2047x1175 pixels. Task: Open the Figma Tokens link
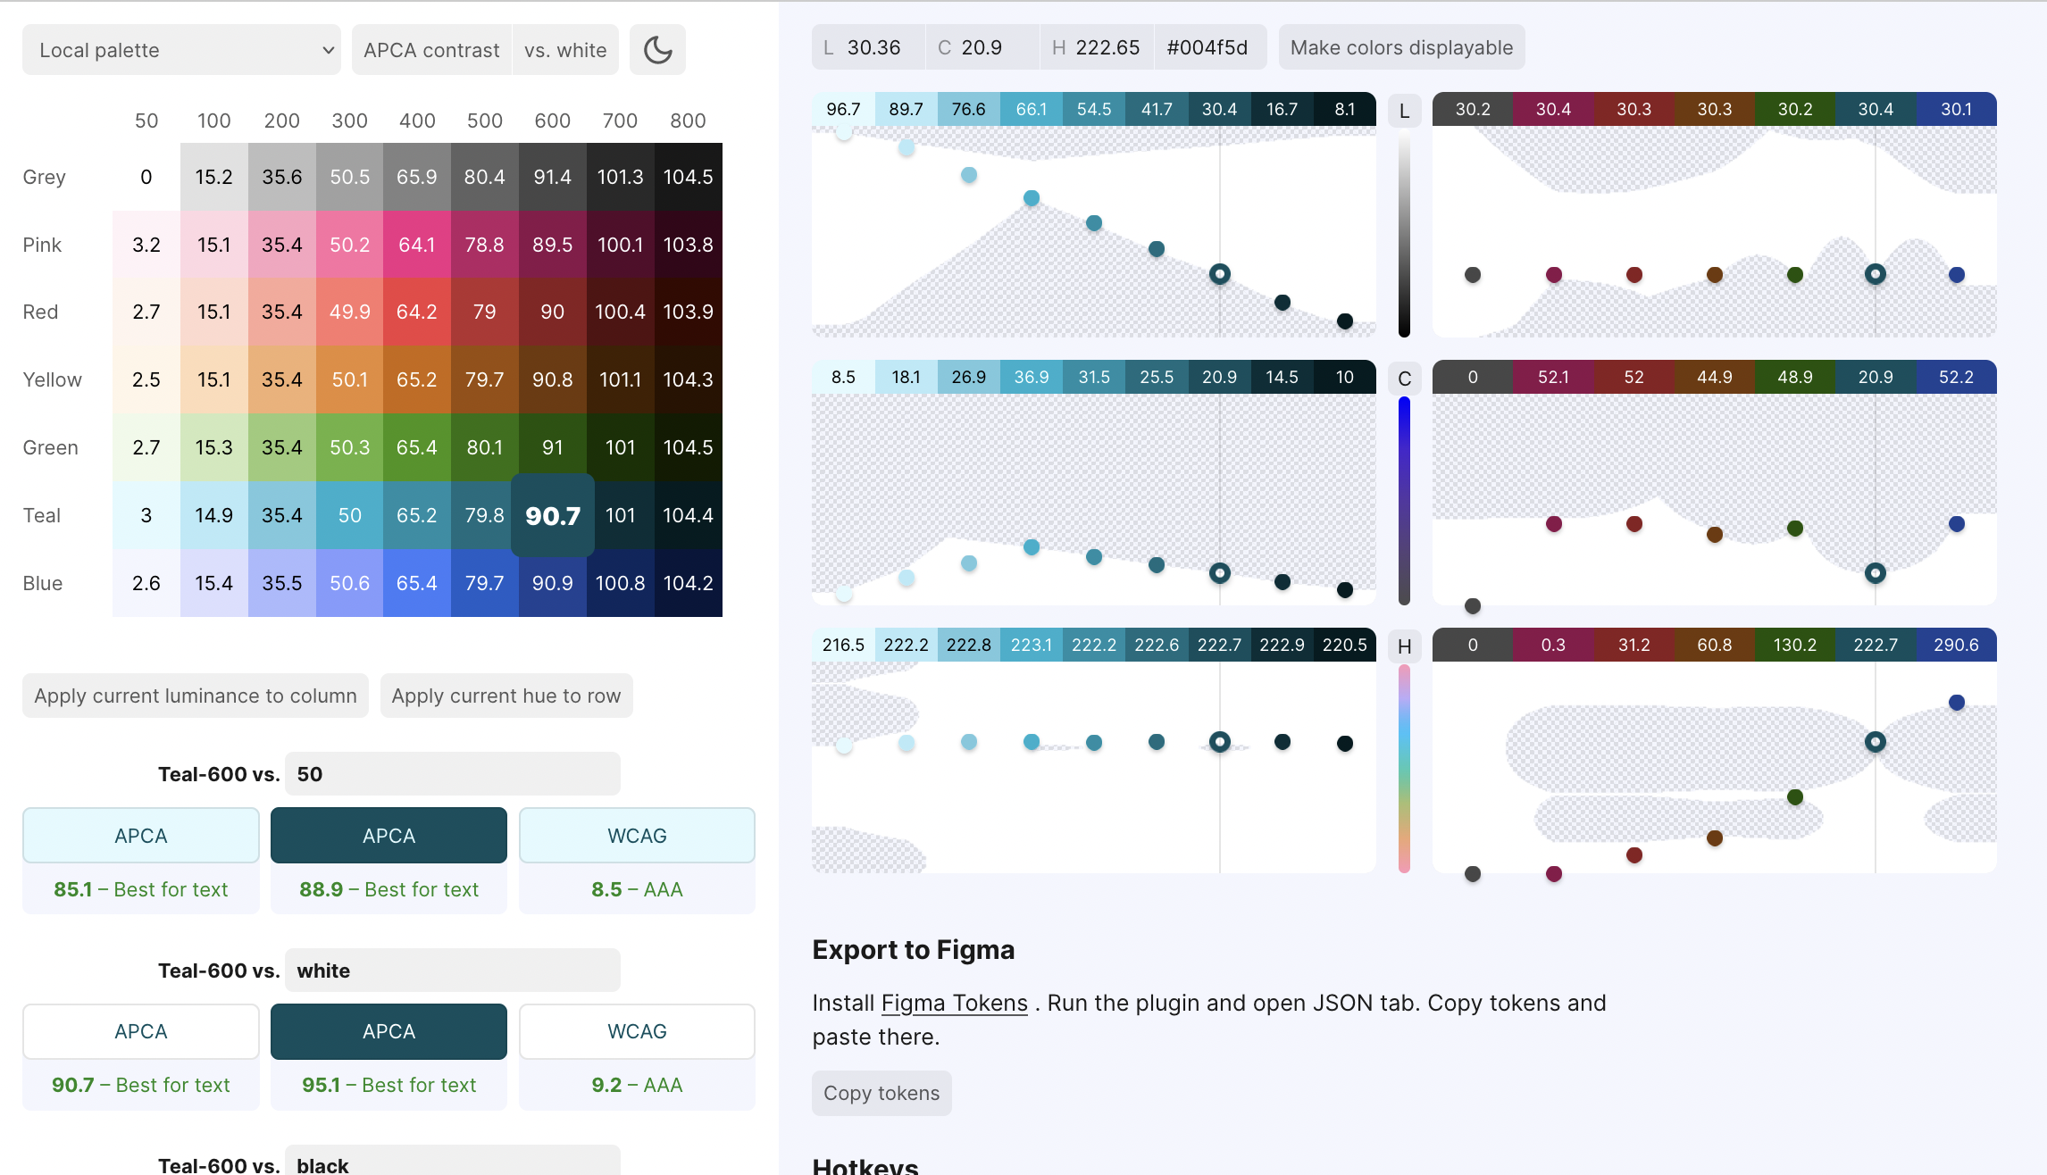pyautogui.click(x=954, y=1003)
